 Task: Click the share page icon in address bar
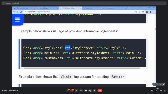[x=139, y=12]
